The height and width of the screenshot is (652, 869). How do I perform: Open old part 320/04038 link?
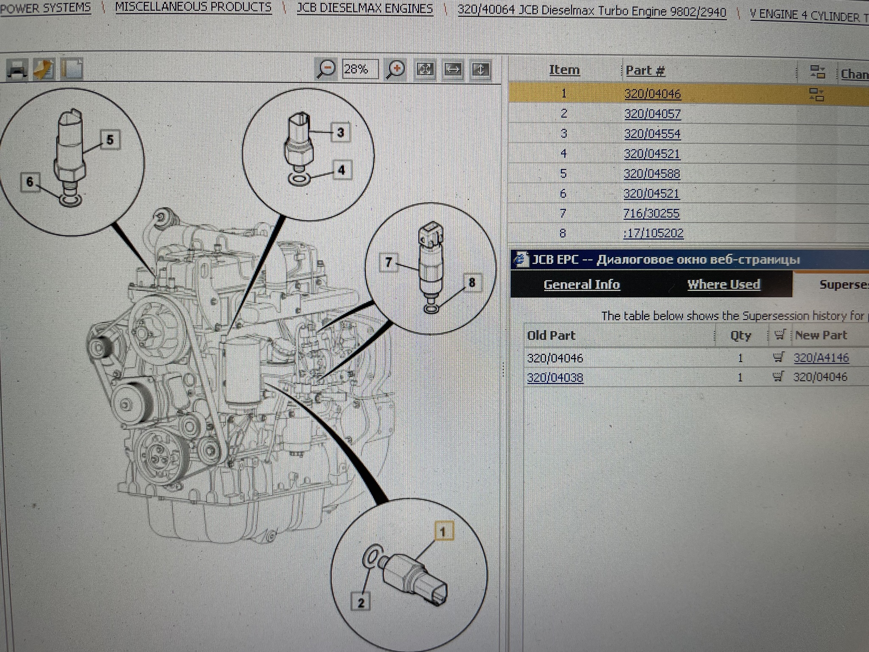[x=555, y=377]
